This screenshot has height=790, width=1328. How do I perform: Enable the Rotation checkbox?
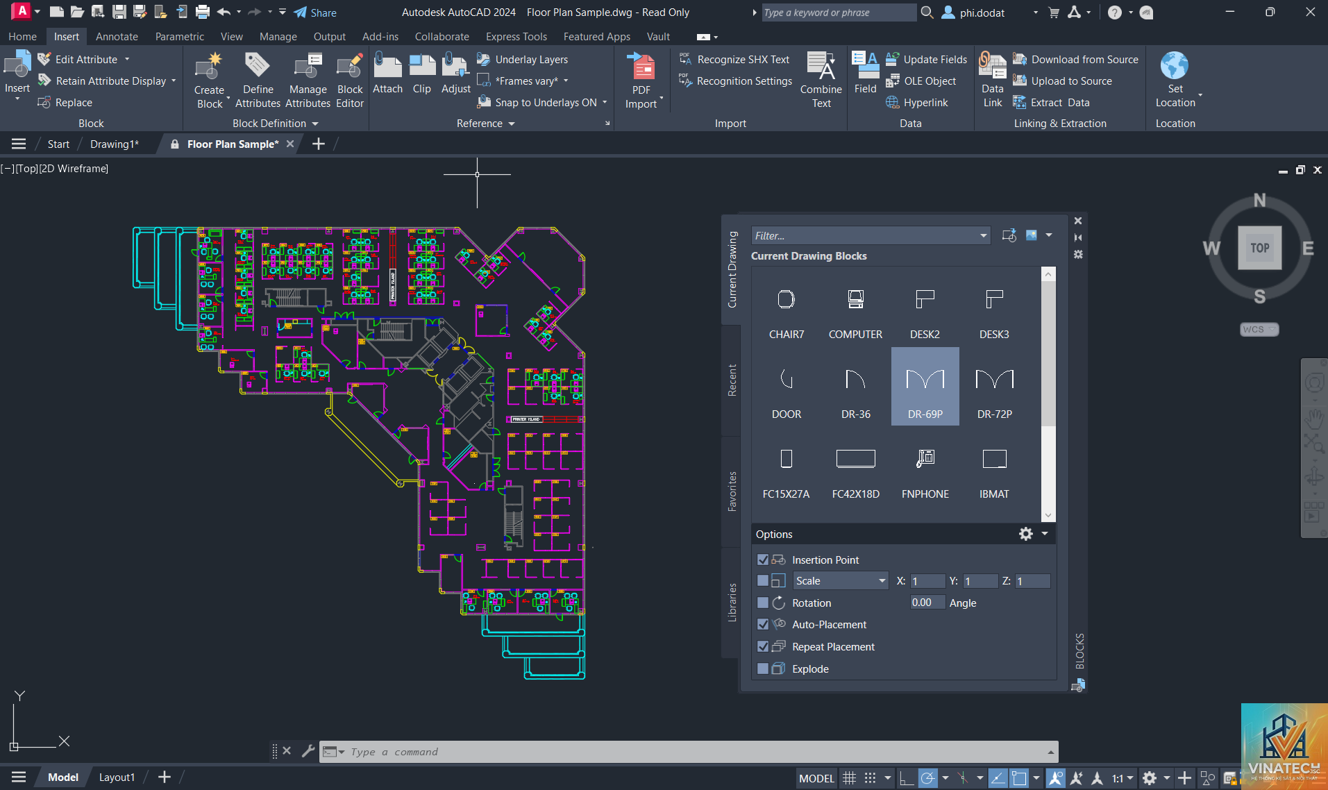pyautogui.click(x=763, y=603)
